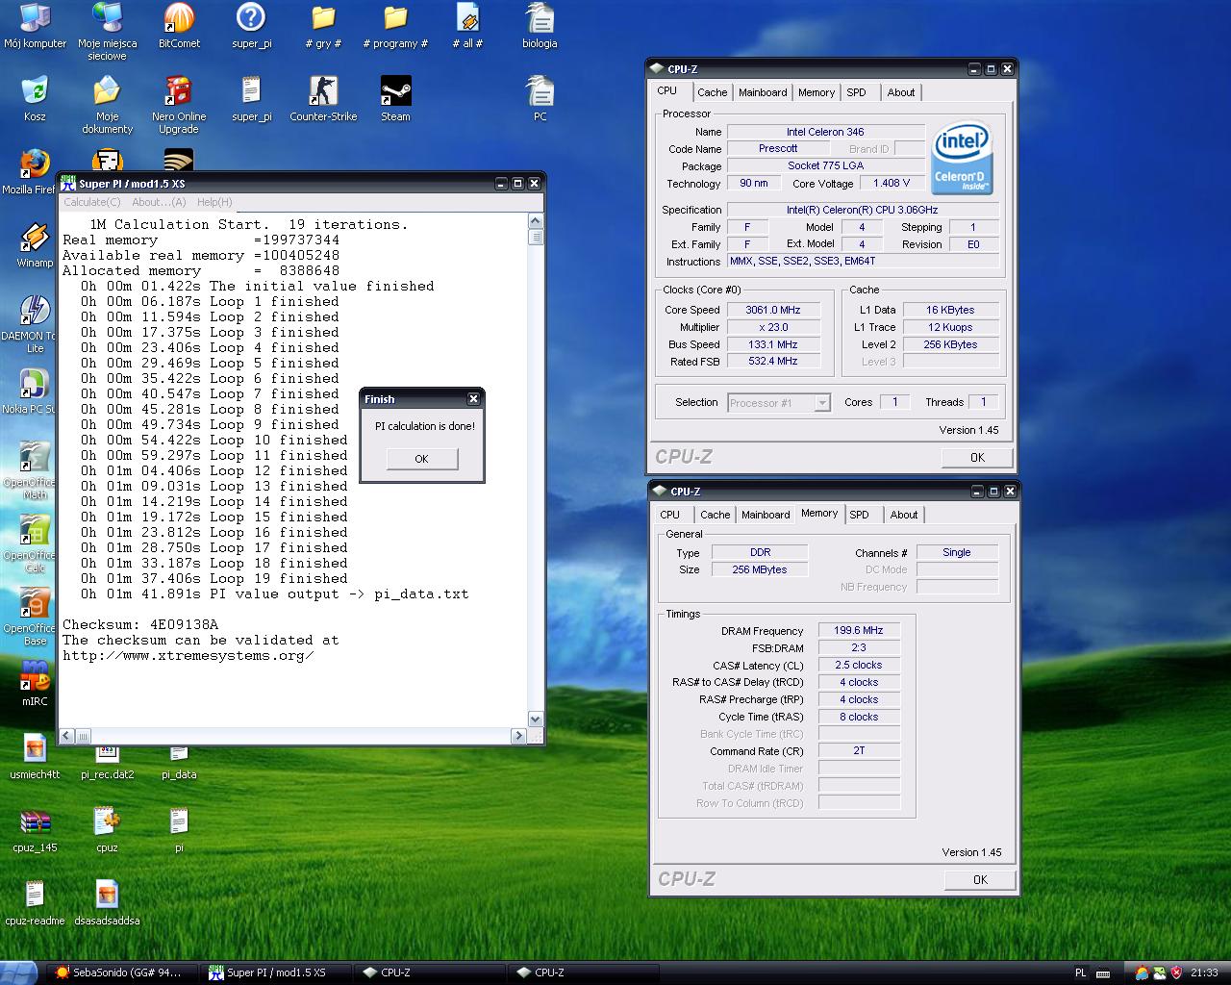The image size is (1231, 985).
Task: Click Super PI vertical scrollbar down arrow
Action: coord(536,719)
